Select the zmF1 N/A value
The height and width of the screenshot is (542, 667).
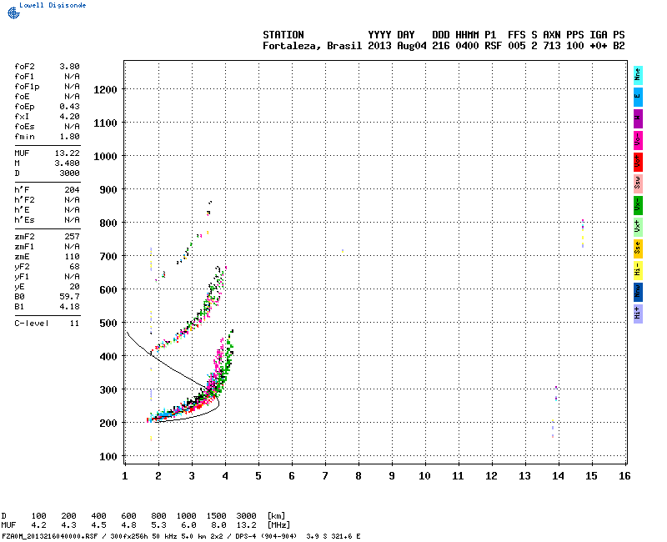coord(72,247)
